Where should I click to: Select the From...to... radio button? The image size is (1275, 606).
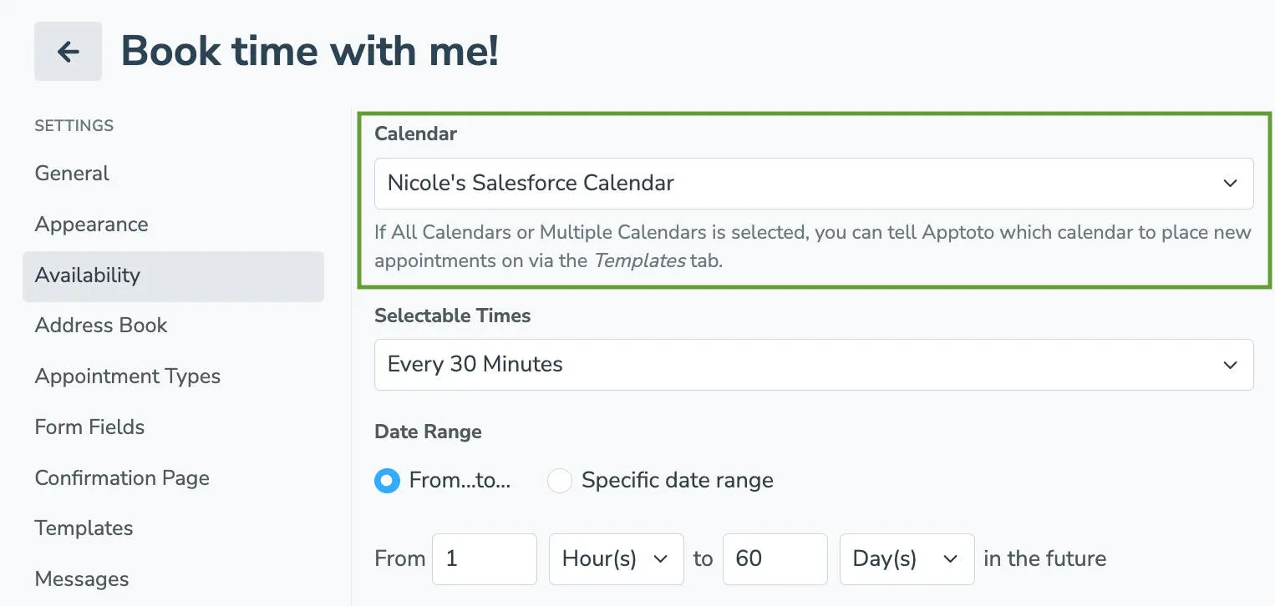(387, 481)
